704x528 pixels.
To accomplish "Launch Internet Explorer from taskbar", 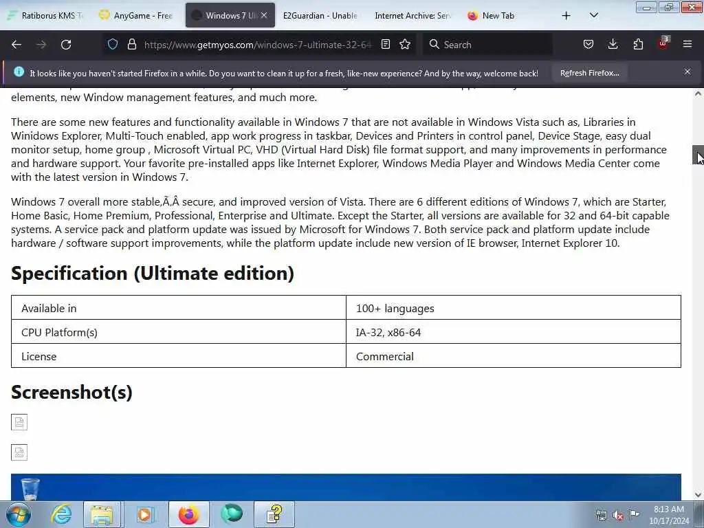I will [x=60, y=514].
